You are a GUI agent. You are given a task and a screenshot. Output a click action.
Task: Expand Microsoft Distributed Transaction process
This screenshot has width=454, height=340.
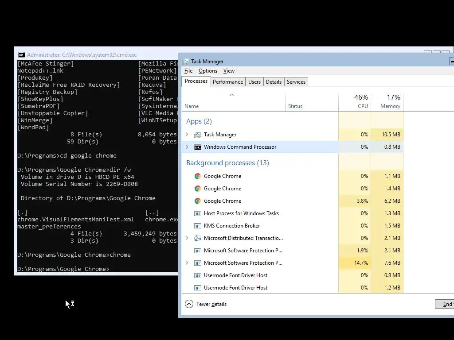click(187, 238)
